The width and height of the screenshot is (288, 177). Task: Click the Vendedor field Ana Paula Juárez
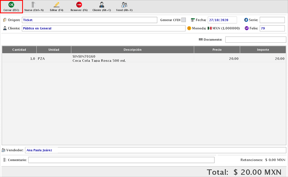click(155, 150)
